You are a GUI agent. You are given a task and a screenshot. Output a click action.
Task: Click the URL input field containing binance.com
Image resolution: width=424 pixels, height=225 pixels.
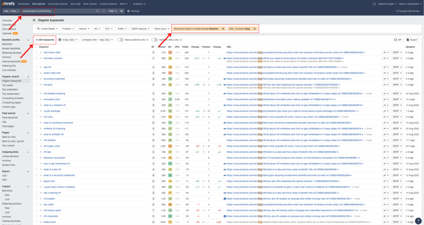click(x=58, y=11)
